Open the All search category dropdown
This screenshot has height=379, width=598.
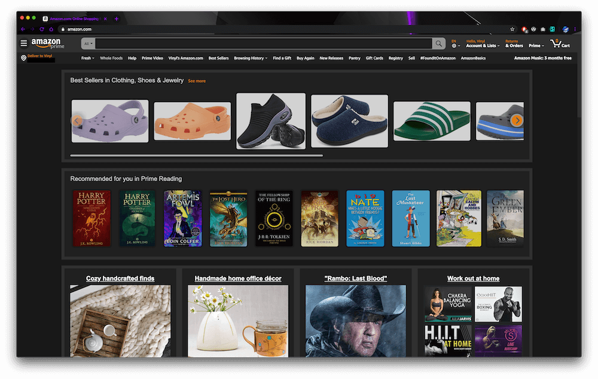tap(88, 44)
